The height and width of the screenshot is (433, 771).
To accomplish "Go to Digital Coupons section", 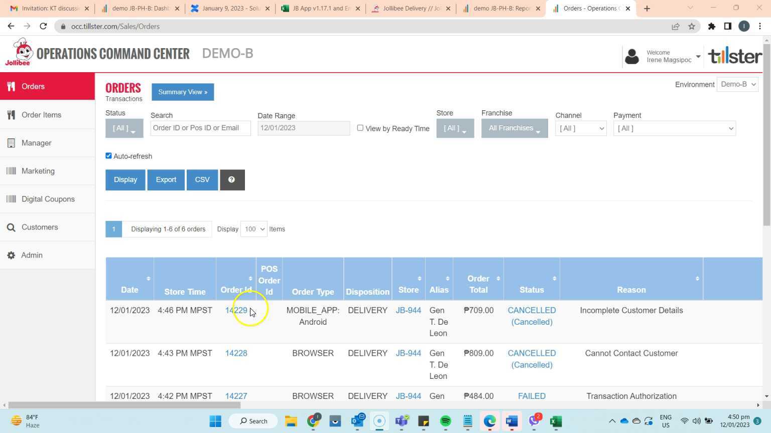I will [48, 199].
